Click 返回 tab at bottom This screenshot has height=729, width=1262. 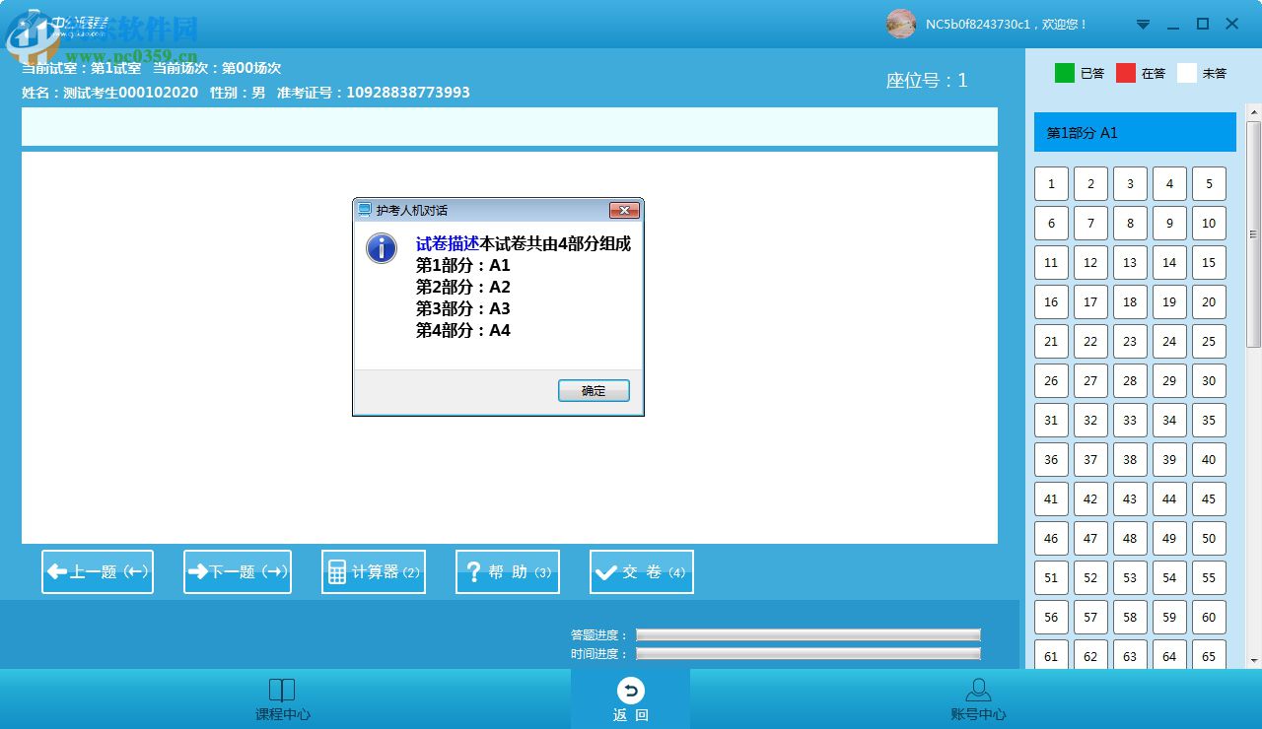coord(631,699)
